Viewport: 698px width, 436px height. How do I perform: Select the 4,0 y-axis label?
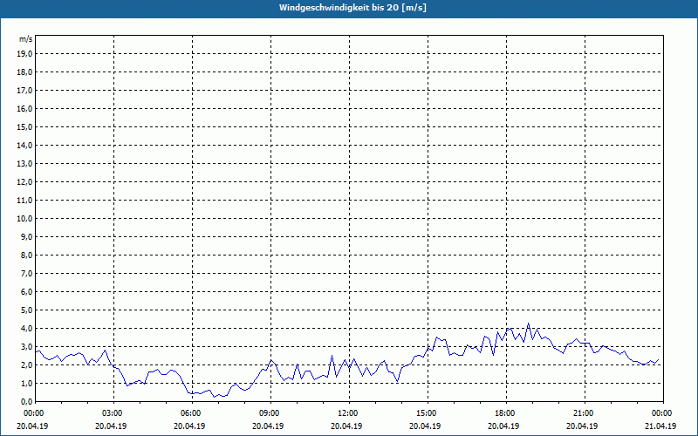click(26, 329)
